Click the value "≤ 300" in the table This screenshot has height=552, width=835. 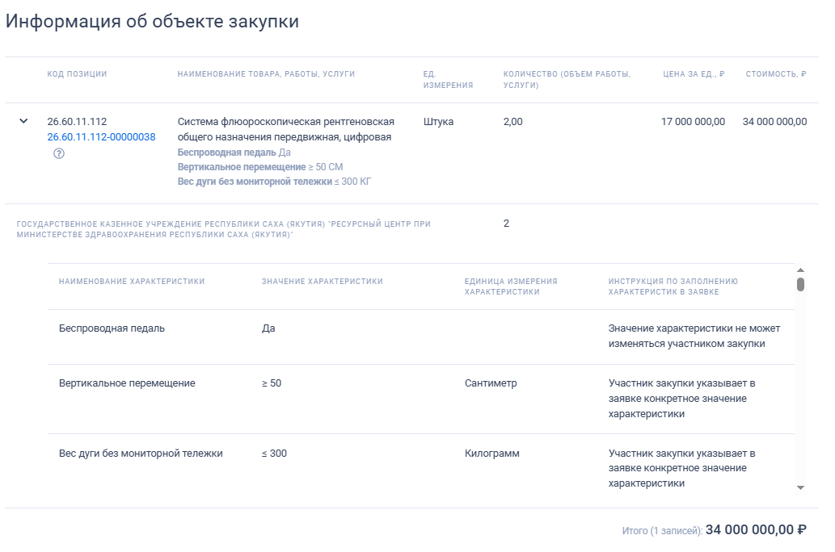click(274, 453)
